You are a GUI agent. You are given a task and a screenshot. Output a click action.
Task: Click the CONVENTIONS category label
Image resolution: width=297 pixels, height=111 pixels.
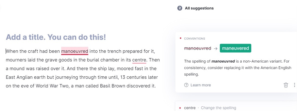[195, 38]
